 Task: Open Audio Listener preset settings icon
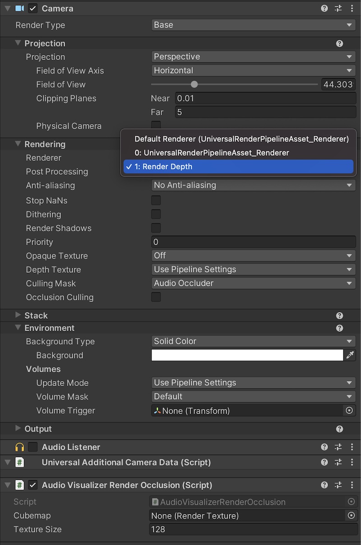click(x=338, y=447)
